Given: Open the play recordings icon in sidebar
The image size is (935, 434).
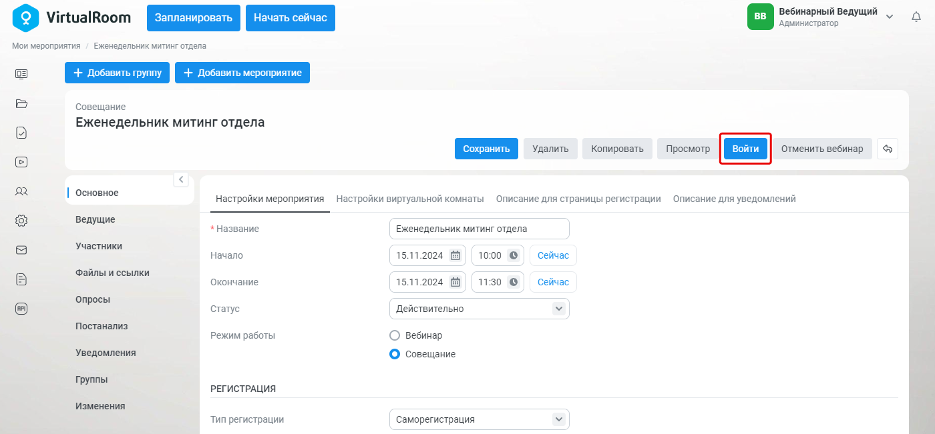Looking at the screenshot, I should coord(21,162).
